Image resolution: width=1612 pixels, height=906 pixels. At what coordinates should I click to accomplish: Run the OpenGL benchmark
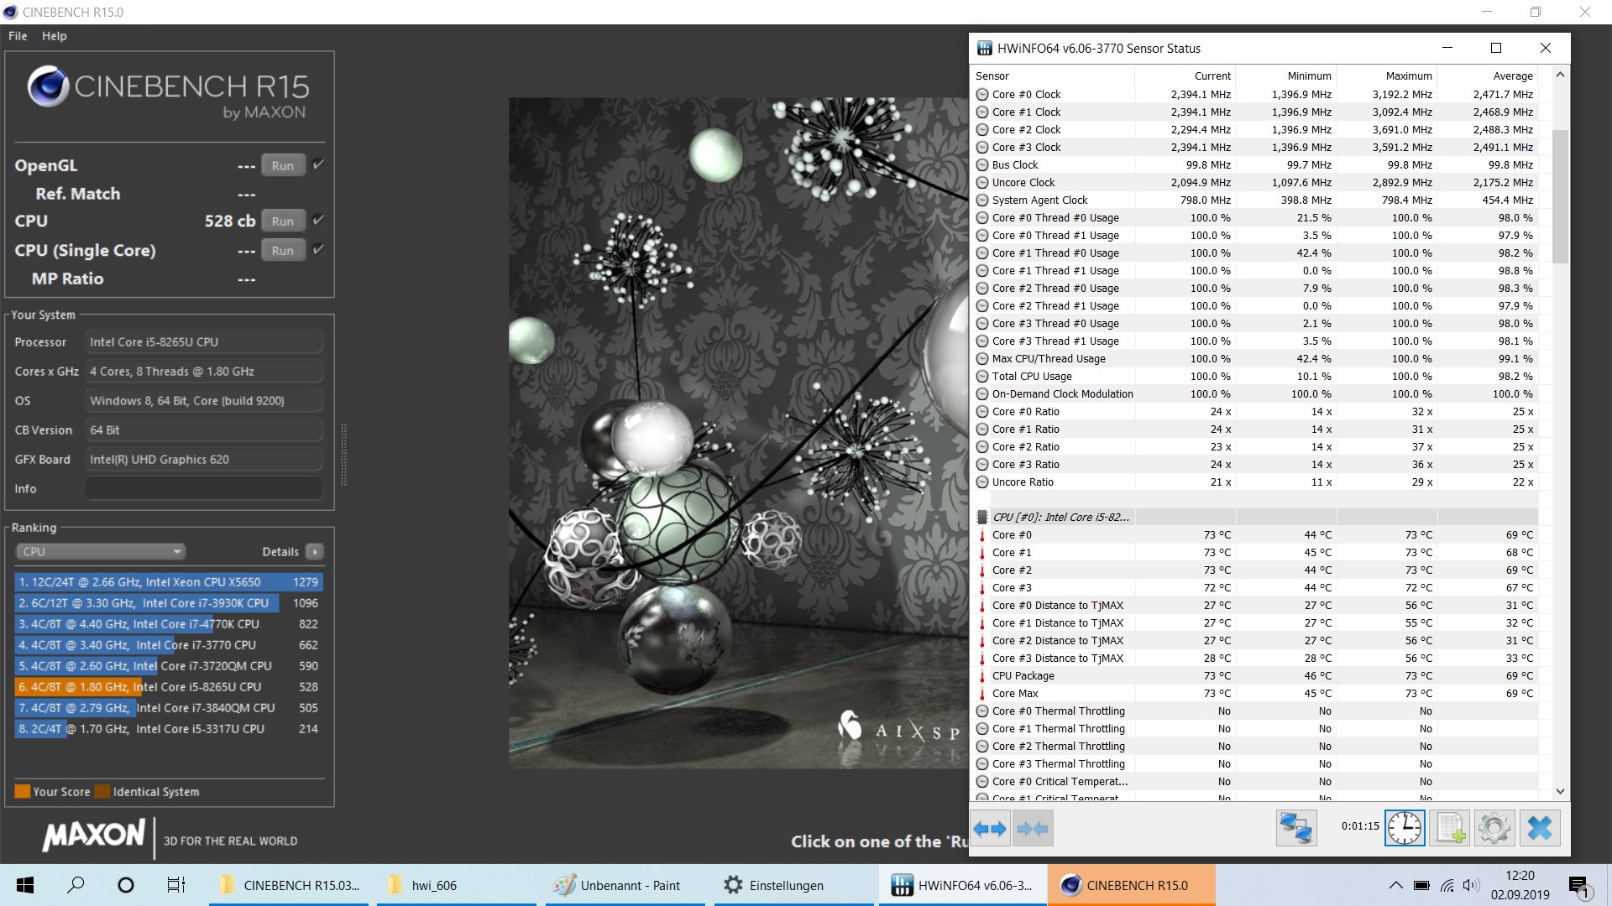click(x=283, y=165)
